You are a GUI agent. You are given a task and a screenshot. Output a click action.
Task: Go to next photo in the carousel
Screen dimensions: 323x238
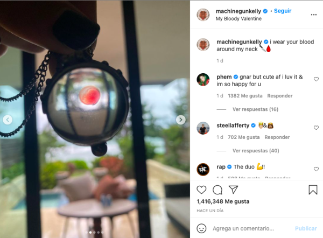click(181, 120)
